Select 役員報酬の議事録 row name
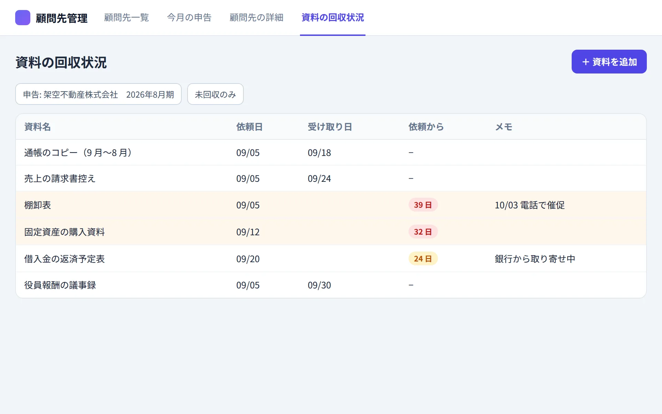The width and height of the screenshot is (662, 414). pyautogui.click(x=60, y=285)
